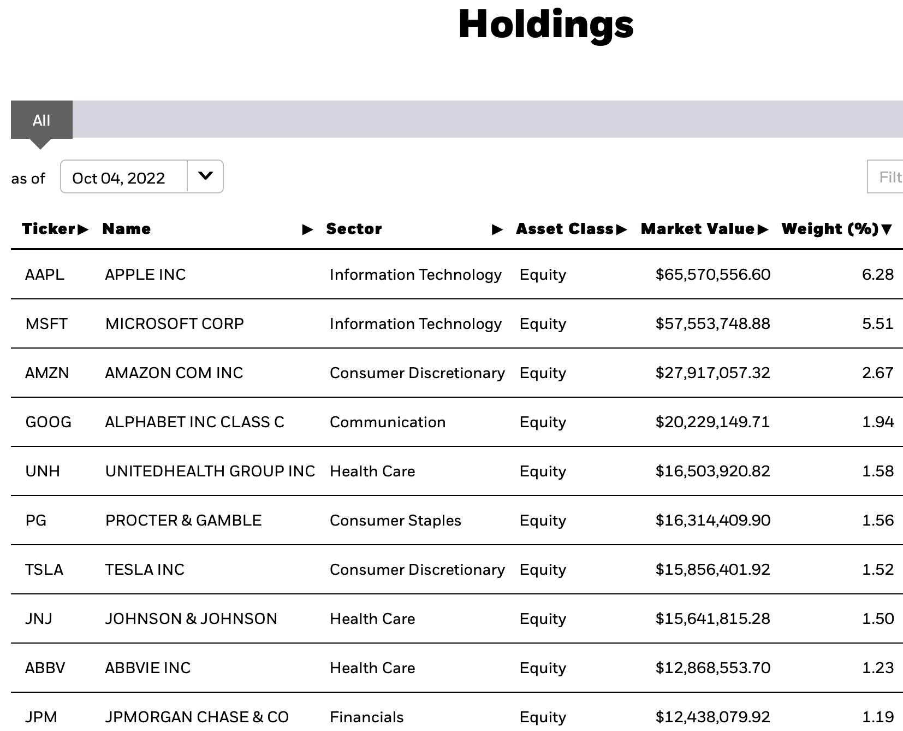The height and width of the screenshot is (731, 903).
Task: Select the AAPL ticker cell
Action: pyautogui.click(x=45, y=274)
